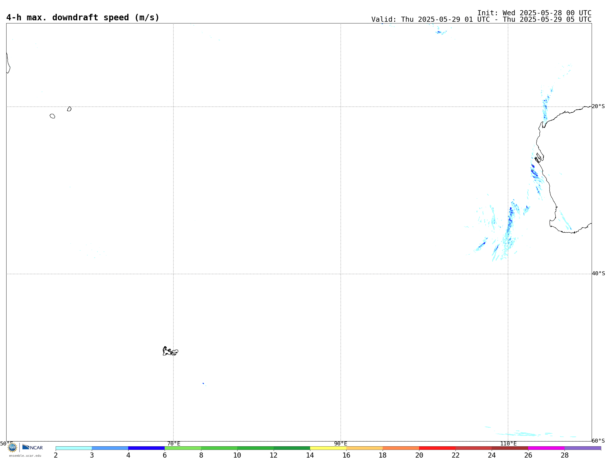This screenshot has width=610, height=459.
Task: Click the NSF logo
Action: pyautogui.click(x=12, y=447)
